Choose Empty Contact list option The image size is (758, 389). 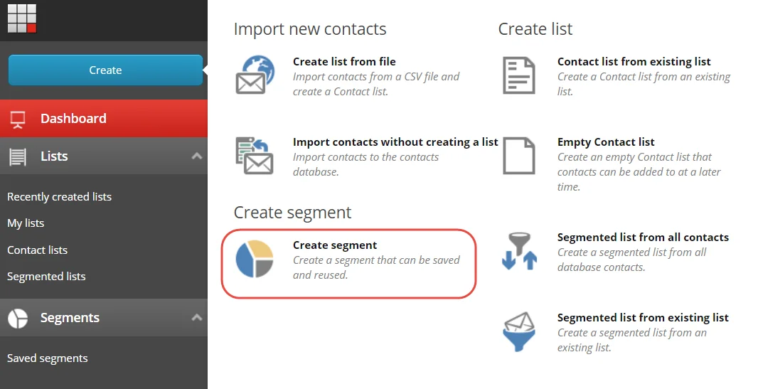point(606,142)
